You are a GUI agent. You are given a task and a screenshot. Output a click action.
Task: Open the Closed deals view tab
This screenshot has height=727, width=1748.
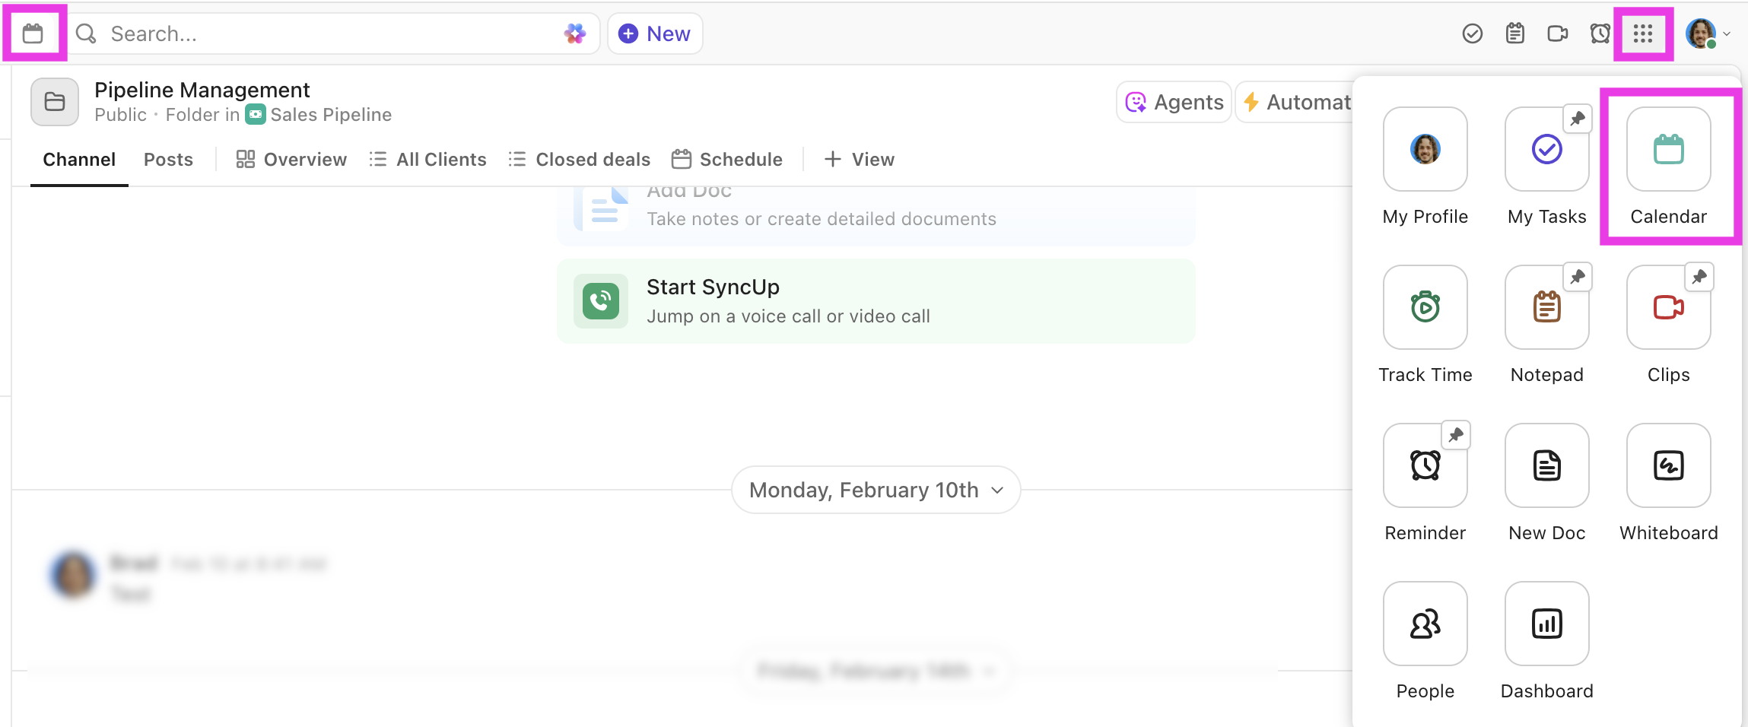580,160
